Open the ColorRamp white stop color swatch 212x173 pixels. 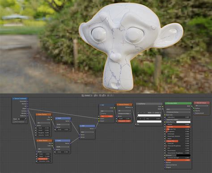(x=149, y=122)
